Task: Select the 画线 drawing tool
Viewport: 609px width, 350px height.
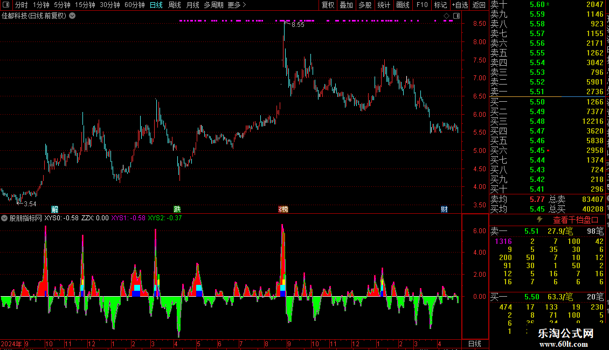Action: click(403, 5)
